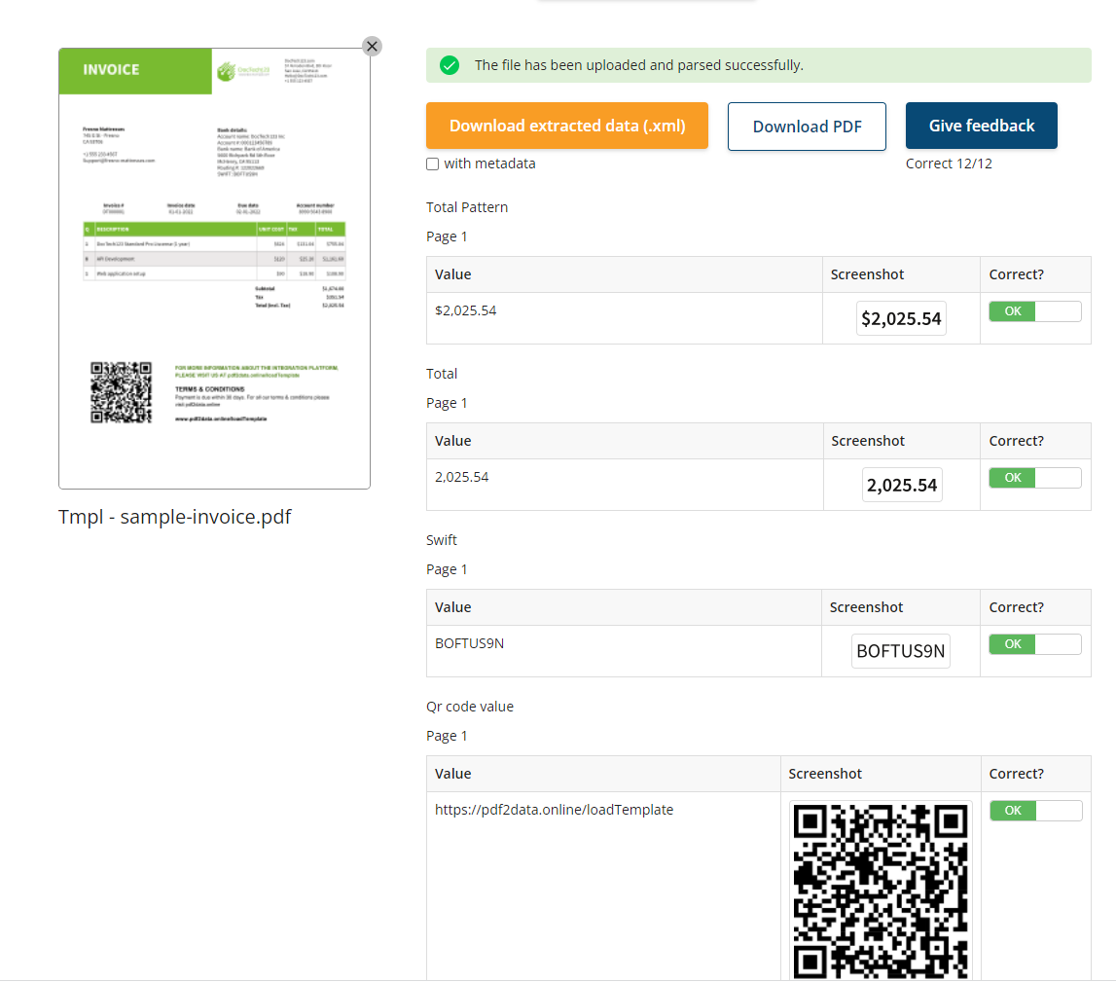This screenshot has width=1116, height=982.
Task: Open the Give feedback button
Action: pos(981,127)
